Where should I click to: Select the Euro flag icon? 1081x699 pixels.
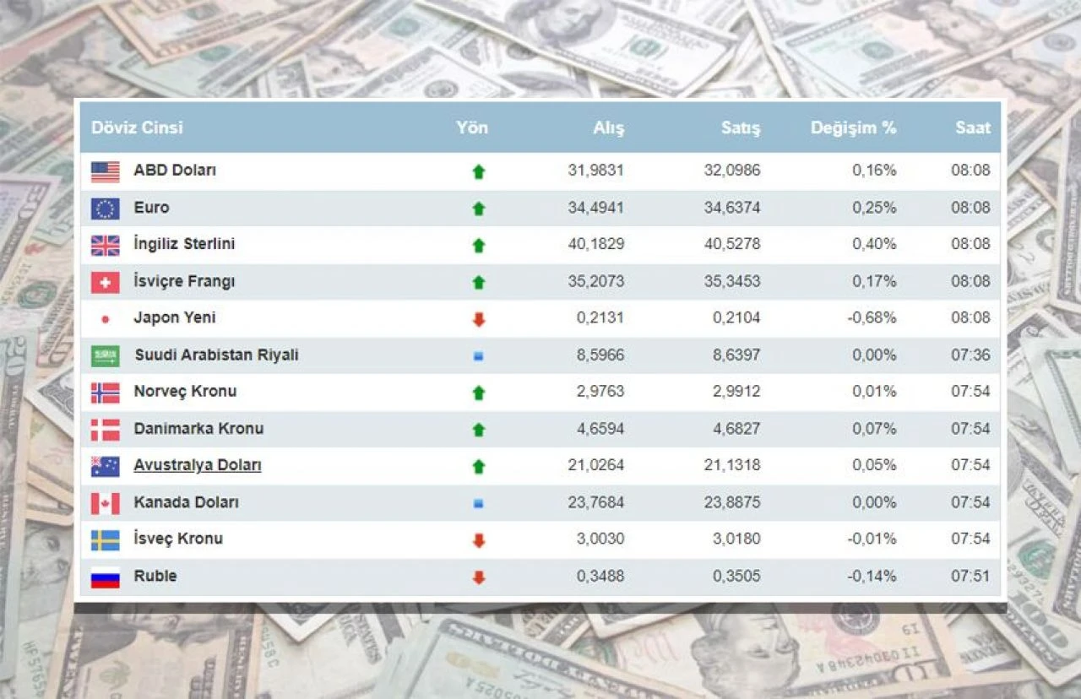104,207
